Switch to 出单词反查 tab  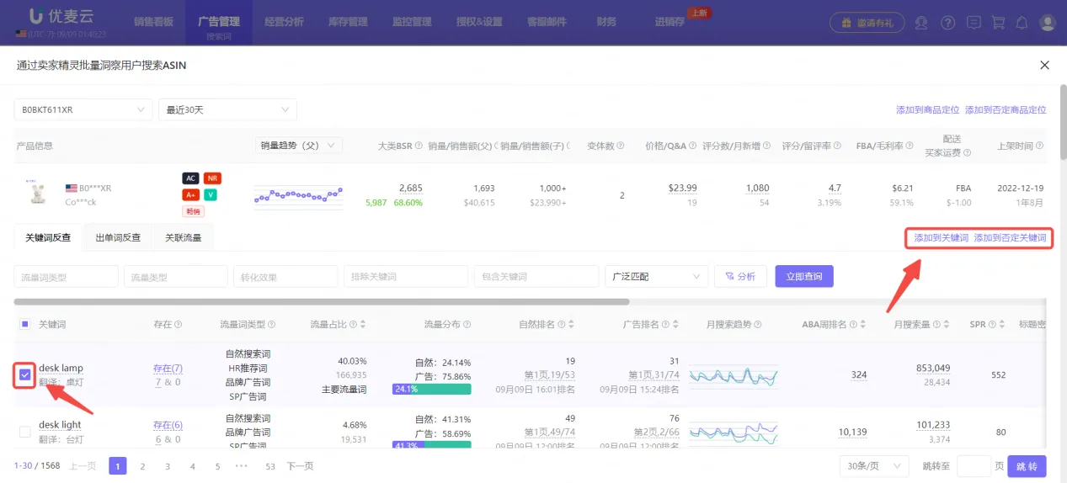118,238
